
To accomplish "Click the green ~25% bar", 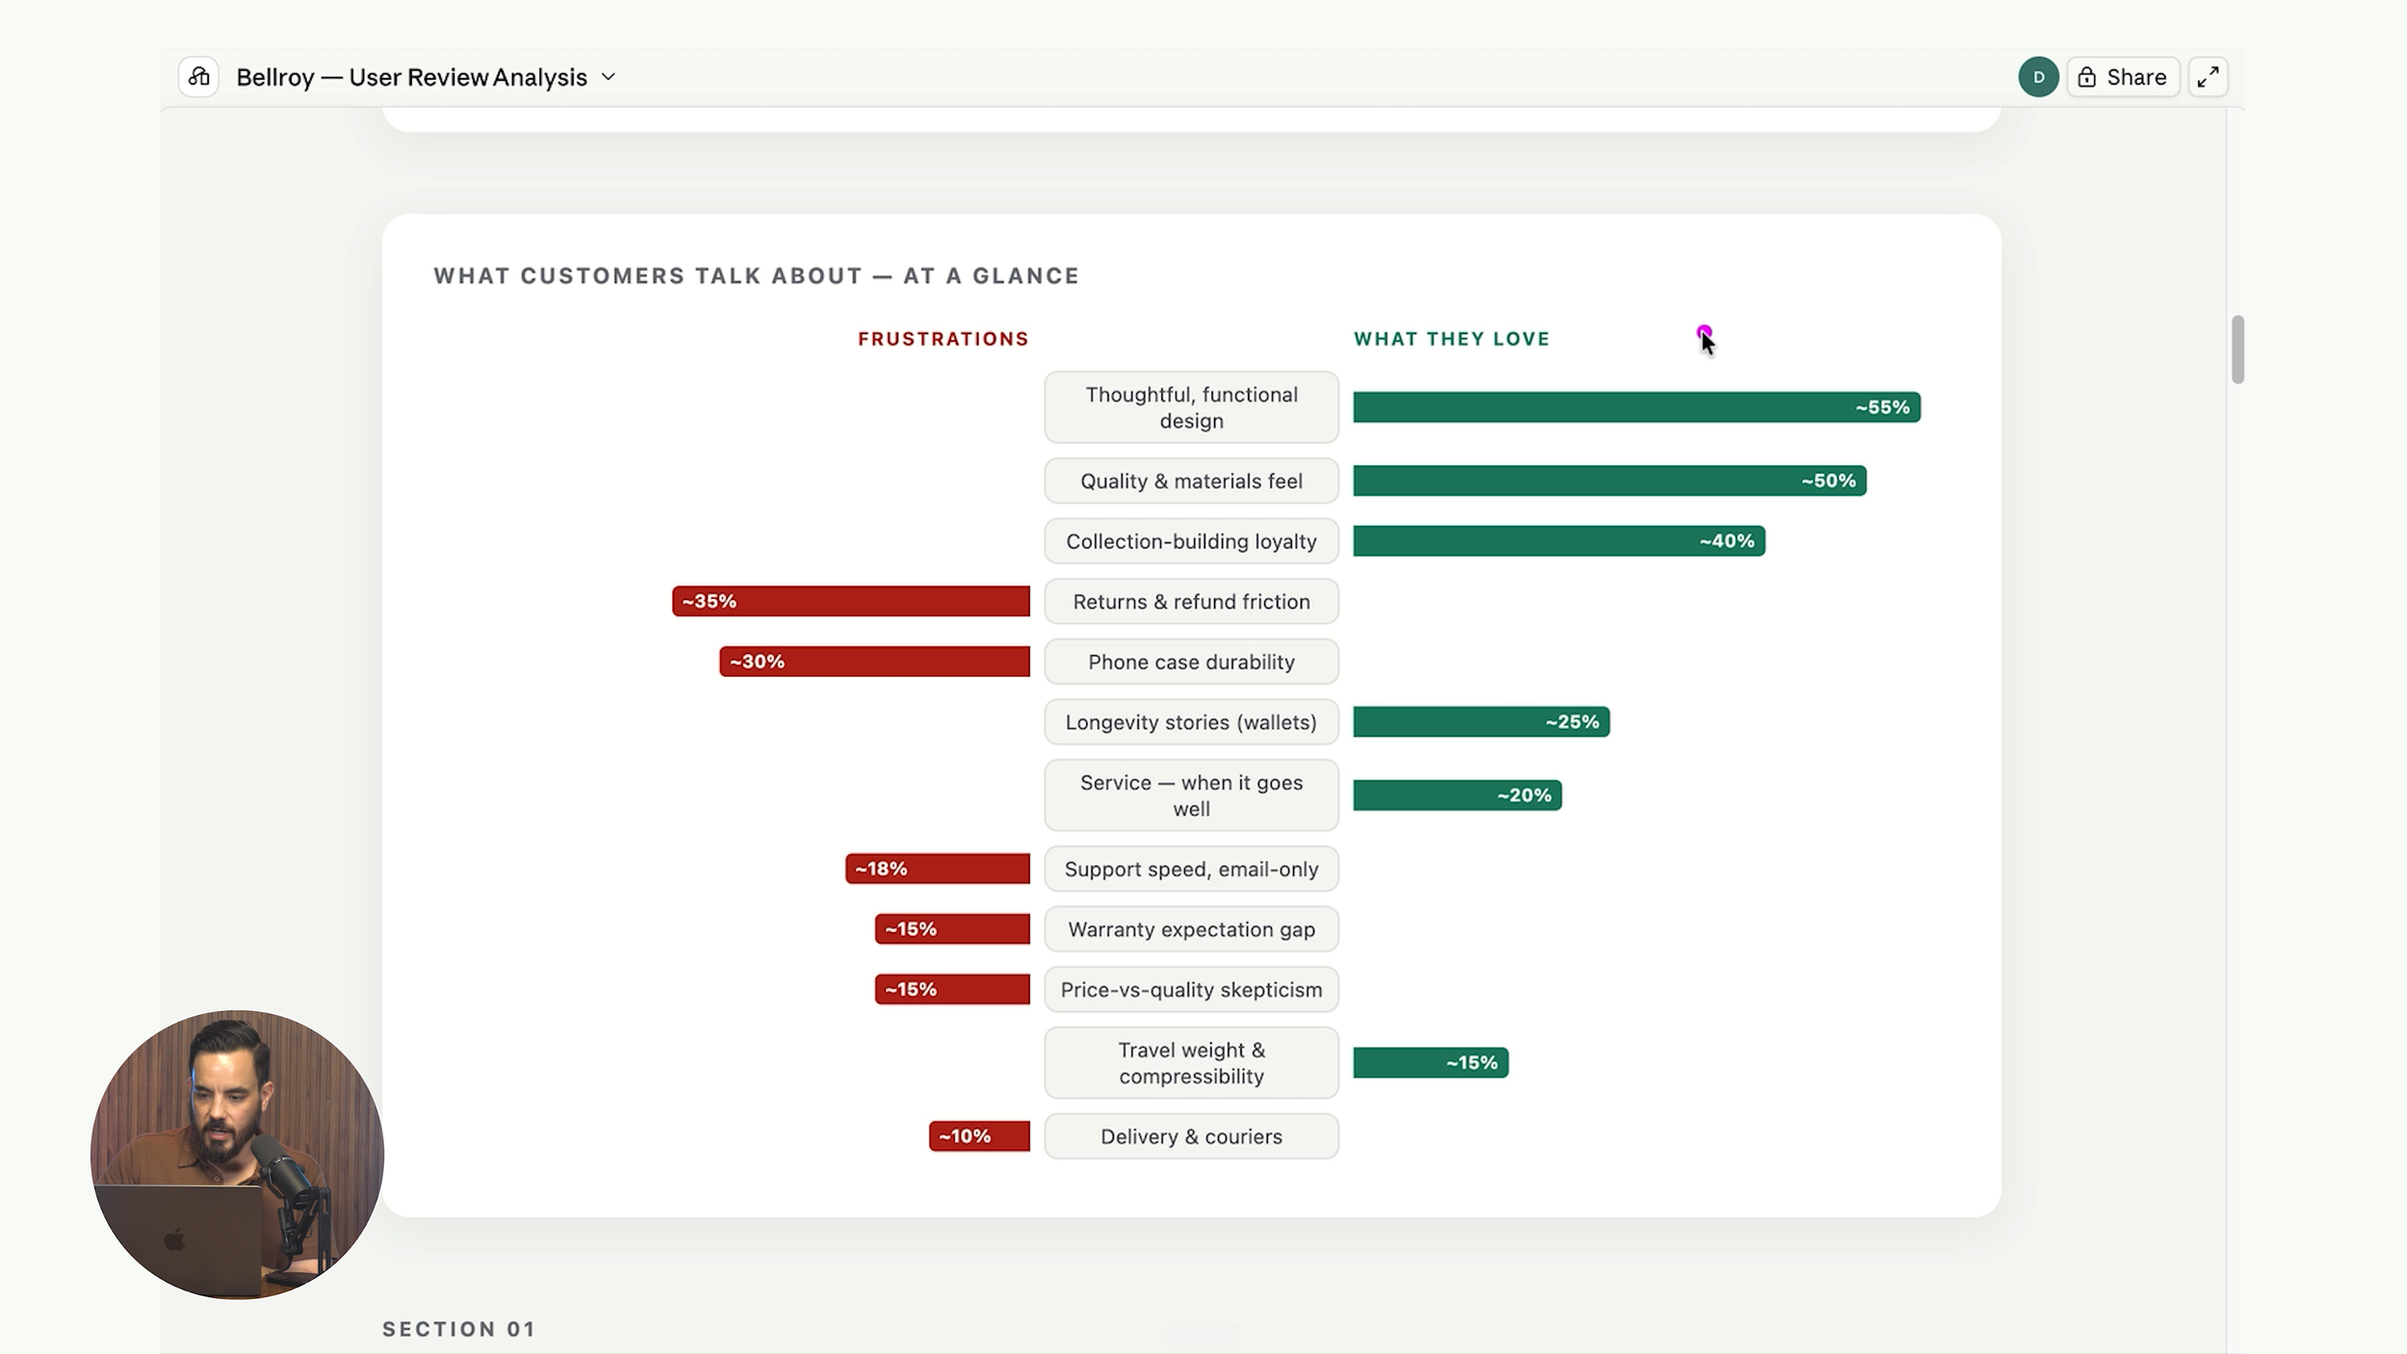I will 1481,722.
